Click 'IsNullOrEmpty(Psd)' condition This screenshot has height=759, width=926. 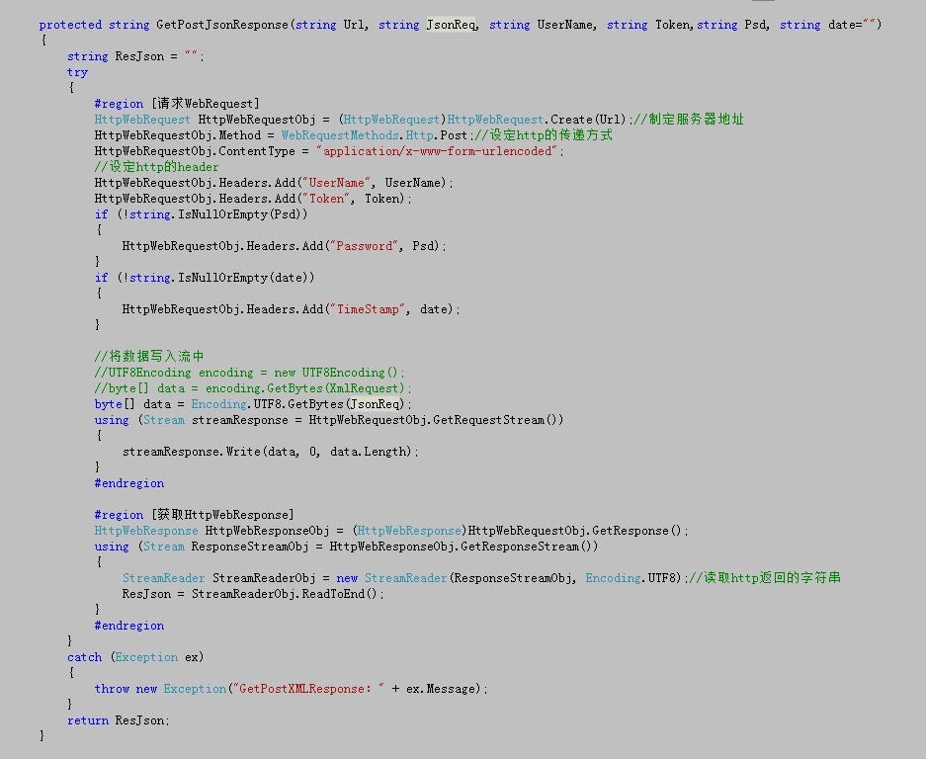point(243,214)
